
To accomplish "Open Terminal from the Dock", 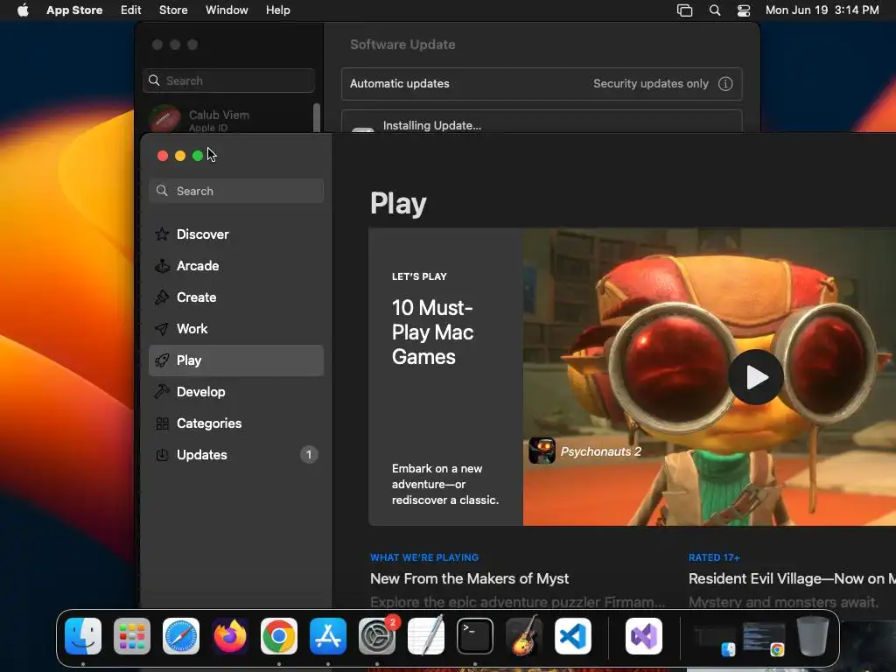I will pyautogui.click(x=475, y=636).
